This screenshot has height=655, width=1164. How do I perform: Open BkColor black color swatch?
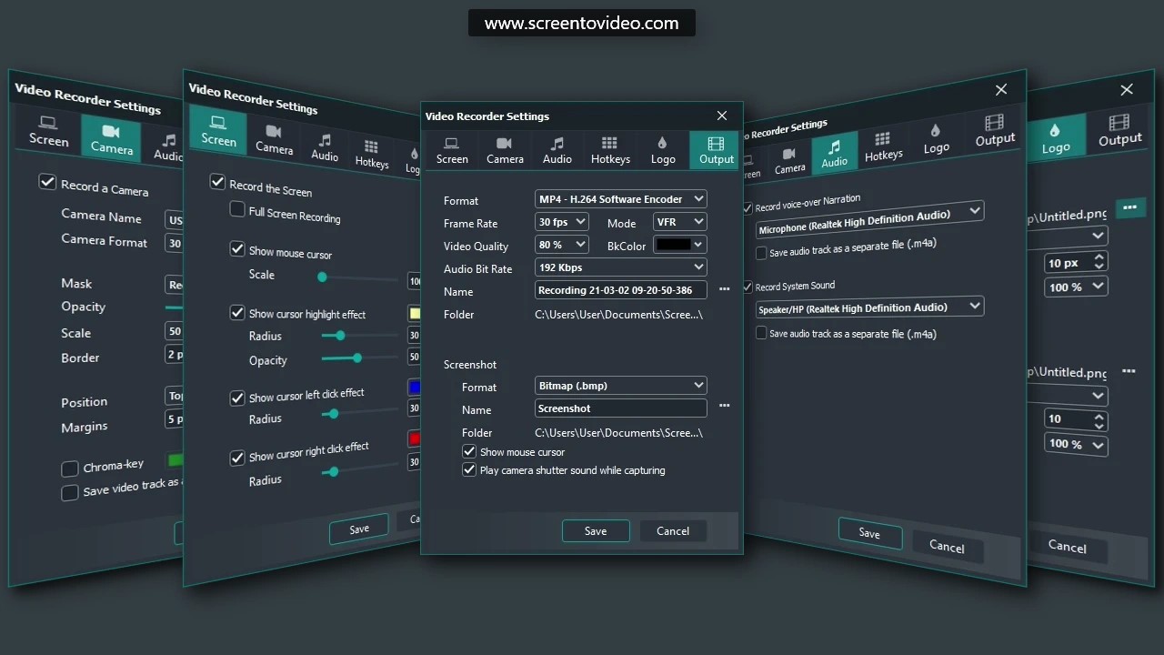coord(679,245)
